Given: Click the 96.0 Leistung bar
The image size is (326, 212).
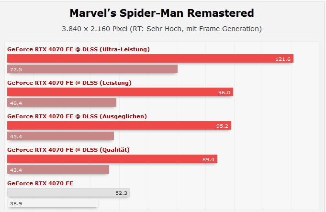Looking at the screenshot, I should point(120,92).
